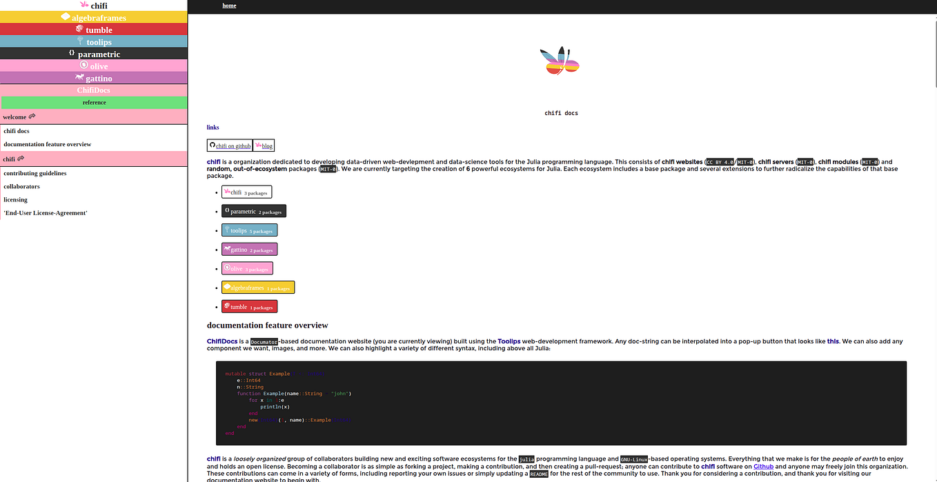Click the curly-braces icon beside parametric
This screenshot has width=937, height=482.
pos(71,53)
